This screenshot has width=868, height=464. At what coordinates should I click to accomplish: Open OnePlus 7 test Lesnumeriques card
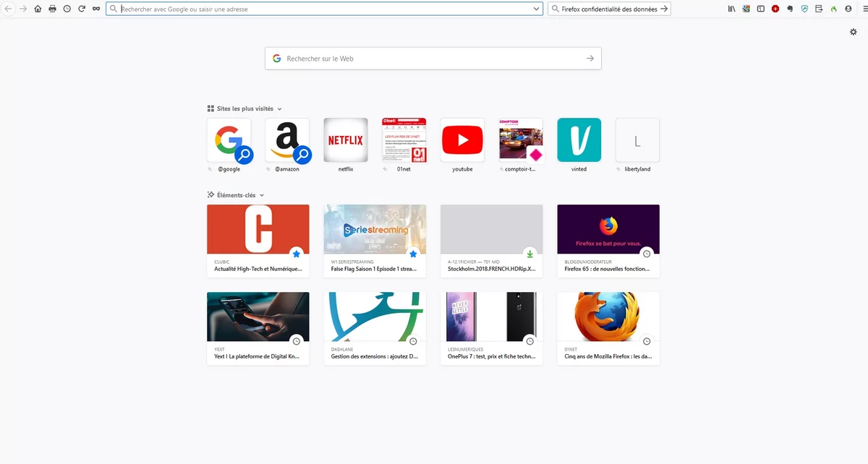pyautogui.click(x=492, y=328)
